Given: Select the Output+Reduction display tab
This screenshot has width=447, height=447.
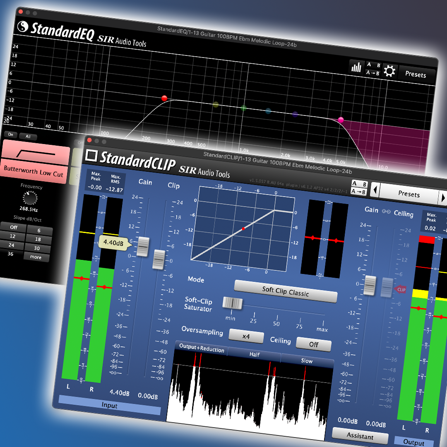Looking at the screenshot, I should point(202,348).
